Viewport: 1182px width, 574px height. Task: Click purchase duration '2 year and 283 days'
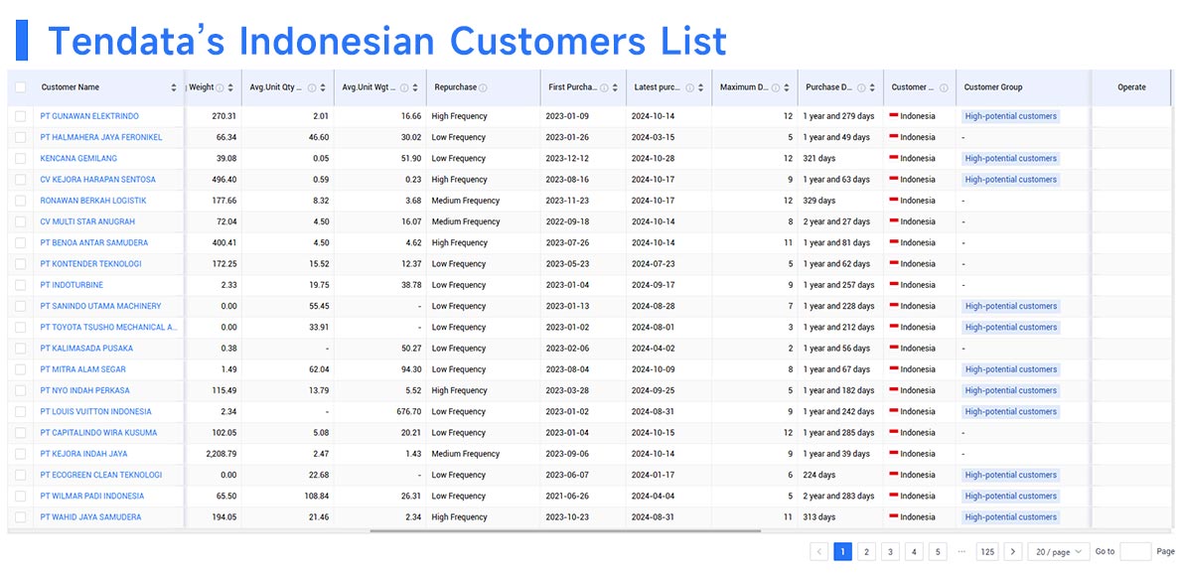pyautogui.click(x=839, y=496)
